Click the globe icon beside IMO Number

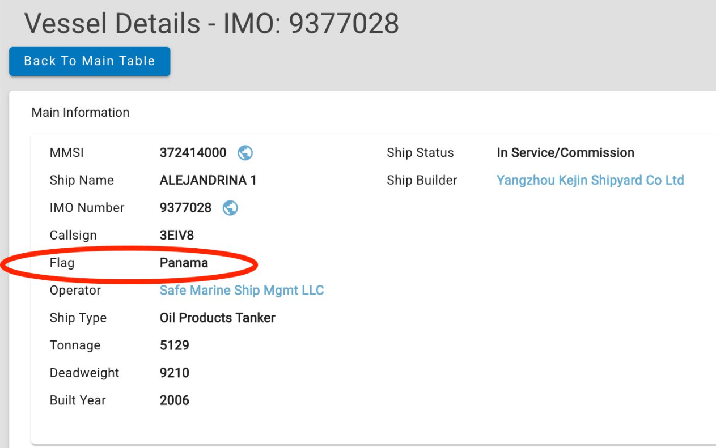(x=230, y=208)
